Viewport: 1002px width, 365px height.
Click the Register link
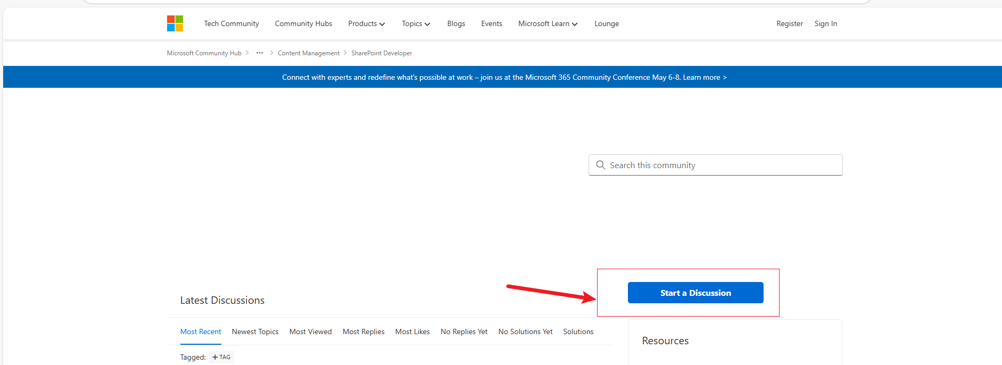click(x=790, y=23)
